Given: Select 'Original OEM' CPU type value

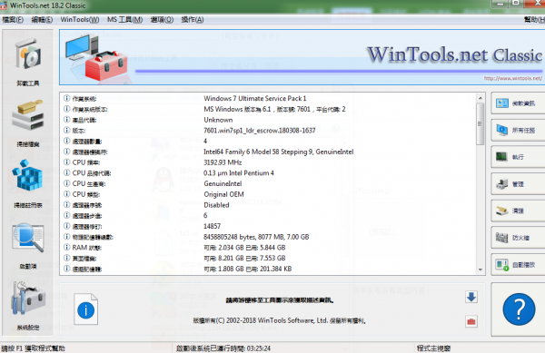Looking at the screenshot, I should [223, 194].
